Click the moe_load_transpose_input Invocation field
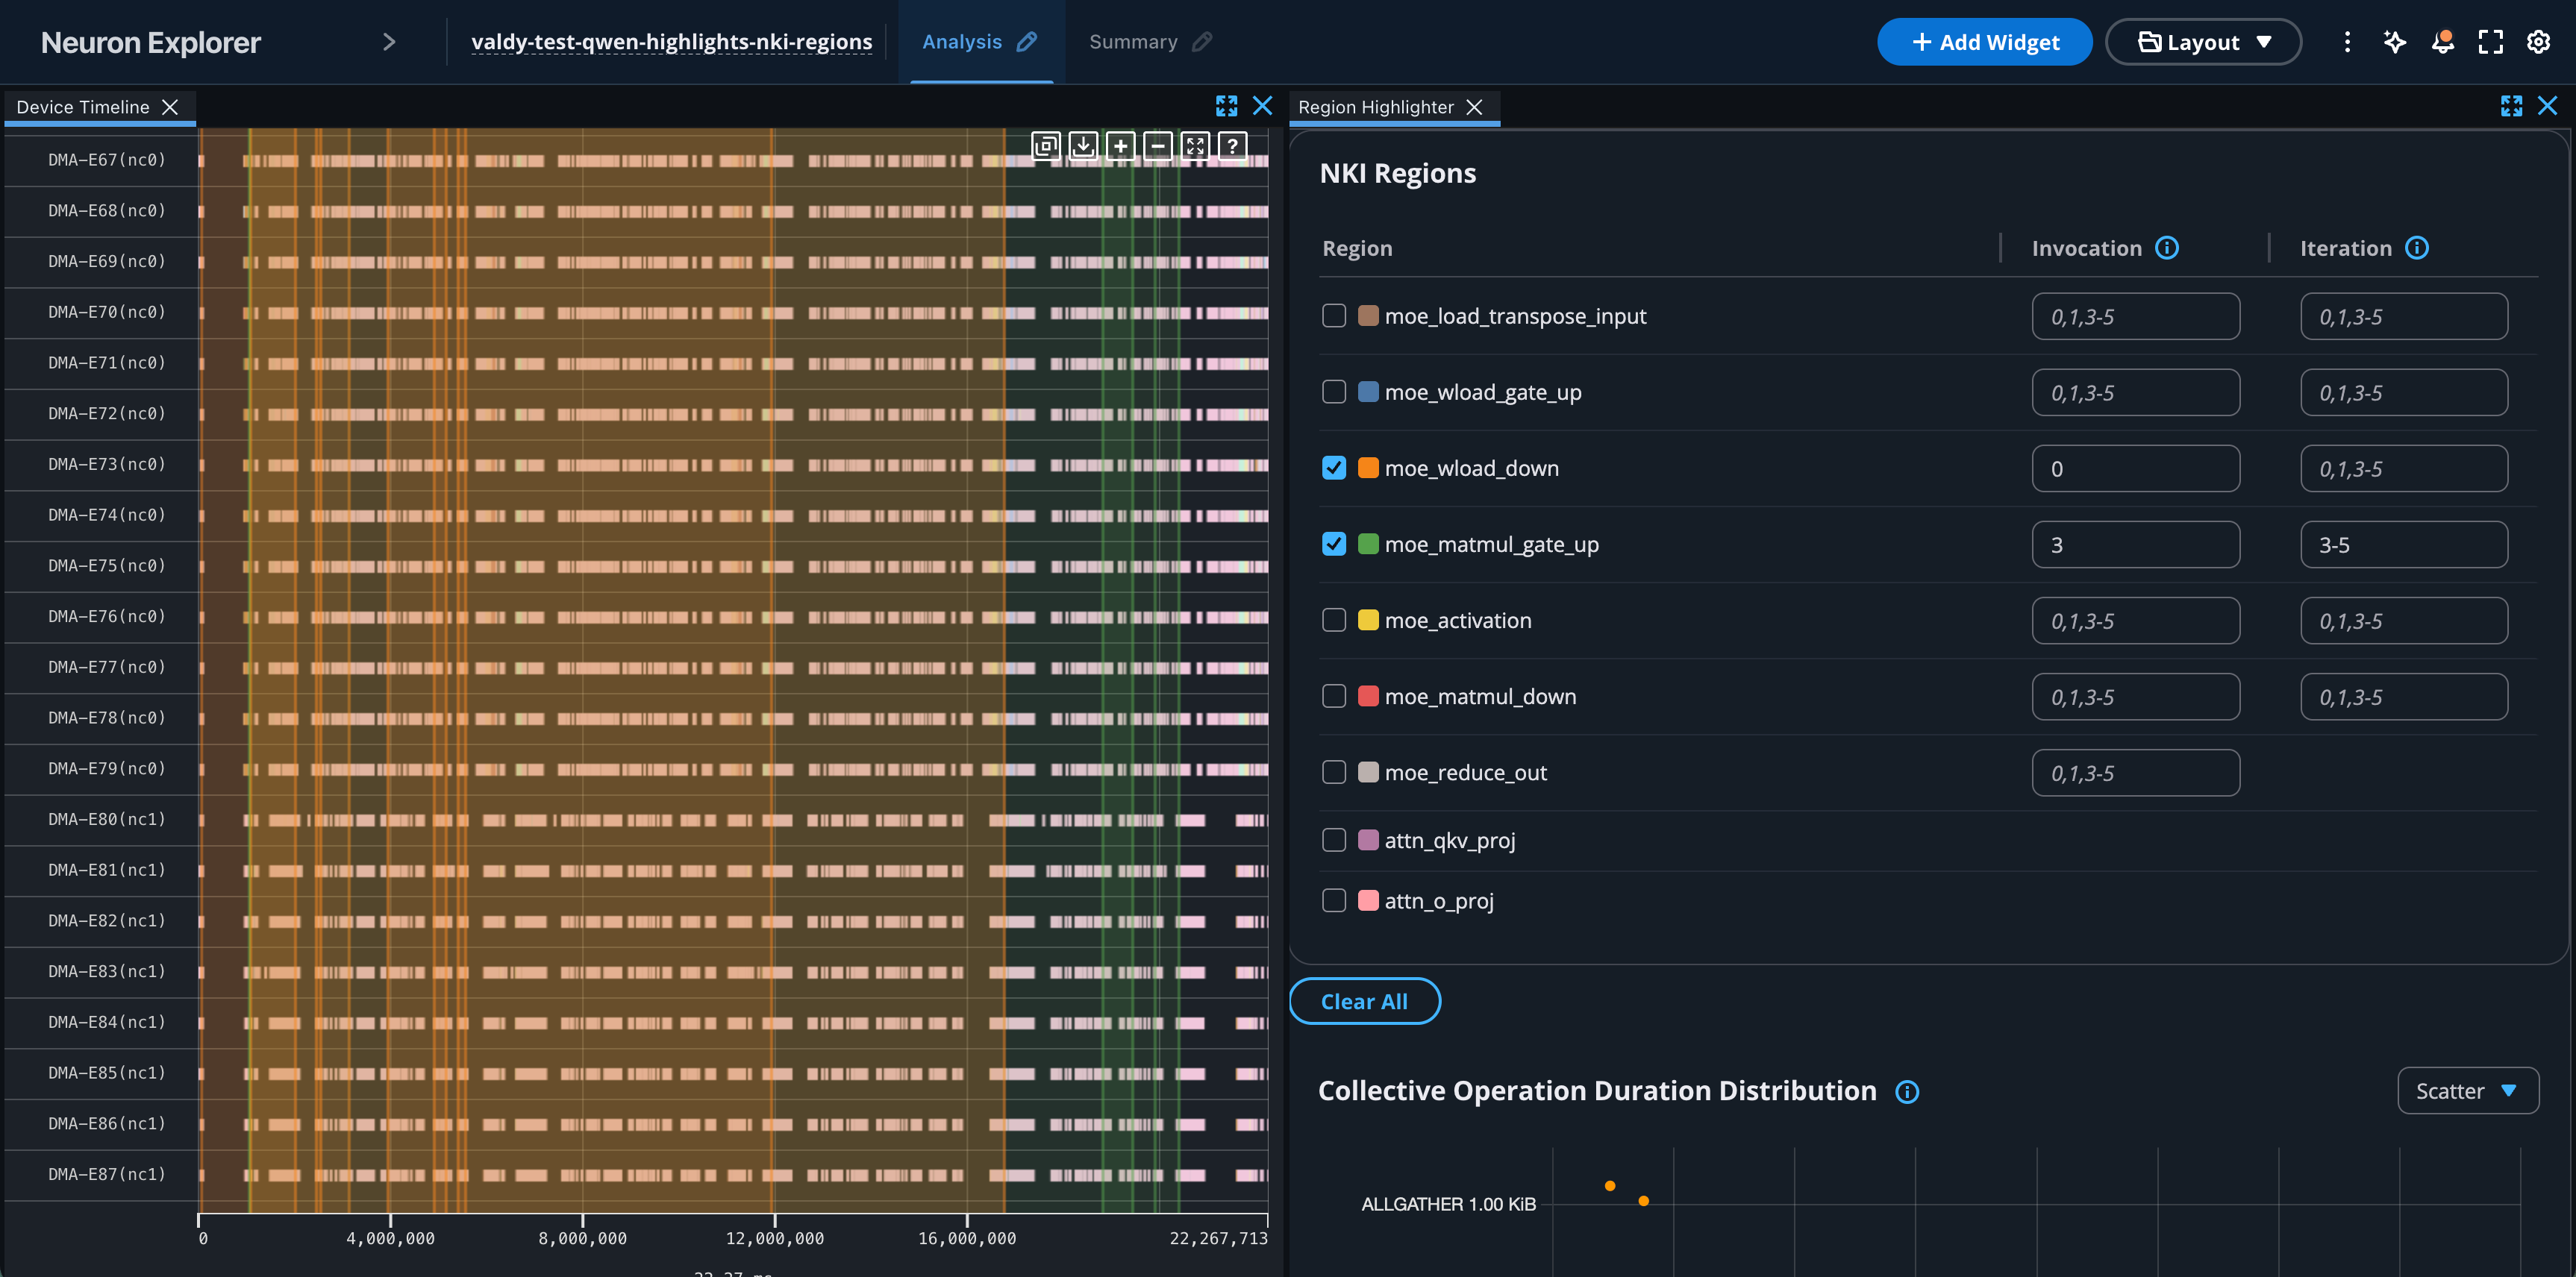This screenshot has width=2576, height=1277. pos(2135,317)
